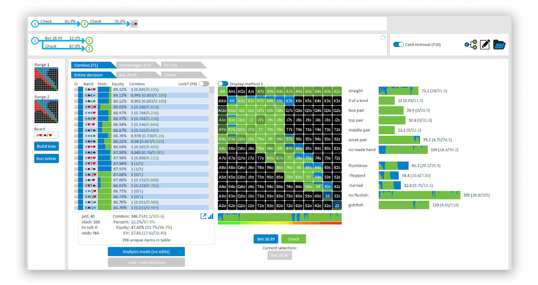Click the flushdraw category bar
Viewport: 538px width, 285px height.
393,166
